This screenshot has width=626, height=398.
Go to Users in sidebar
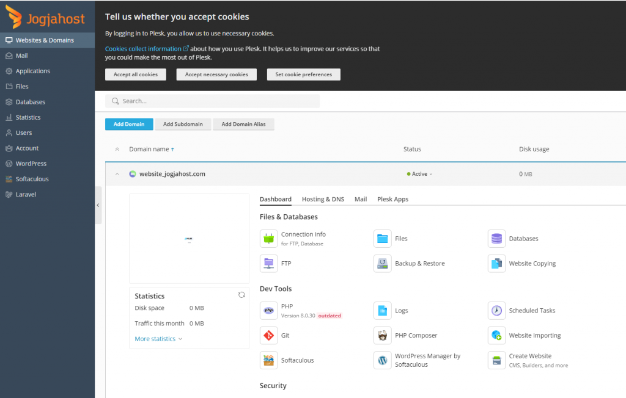pyautogui.click(x=47, y=133)
